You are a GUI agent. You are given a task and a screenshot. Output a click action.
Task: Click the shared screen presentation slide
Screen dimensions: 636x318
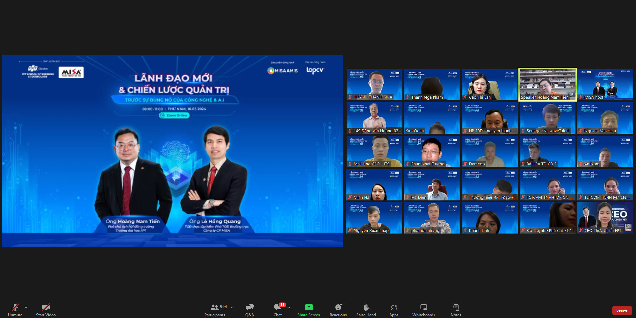173,151
